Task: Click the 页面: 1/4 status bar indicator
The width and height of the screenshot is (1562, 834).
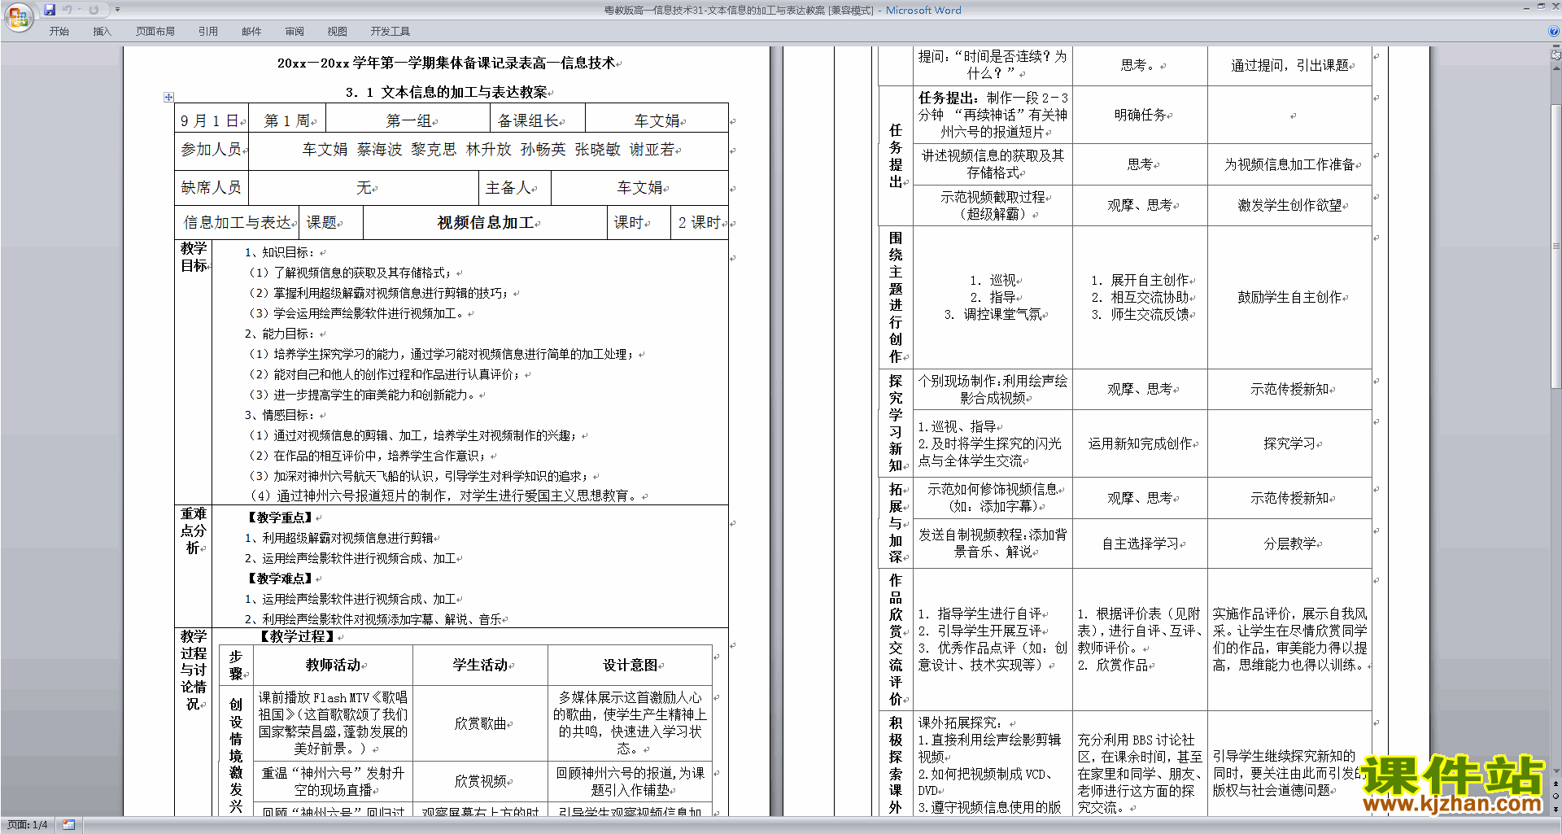Action: [x=27, y=825]
